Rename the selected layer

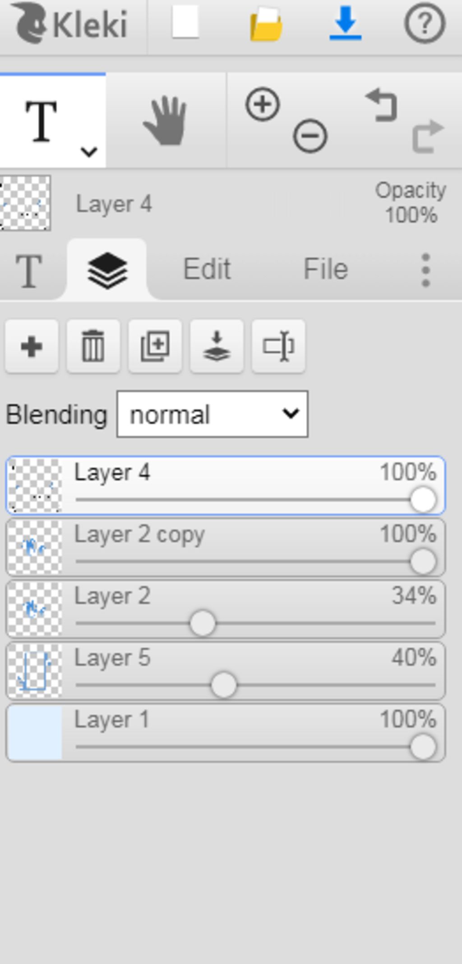click(278, 346)
